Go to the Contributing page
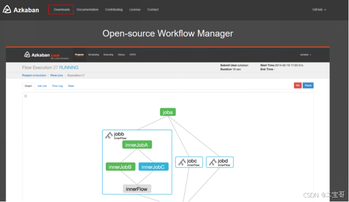Image resolution: width=349 pixels, height=202 pixels. [114, 10]
